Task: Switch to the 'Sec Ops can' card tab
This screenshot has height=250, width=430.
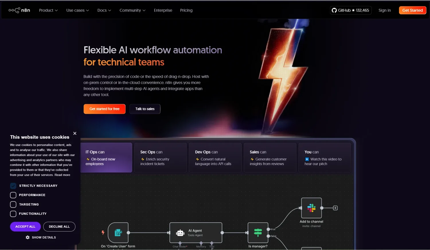Action: pyautogui.click(x=160, y=157)
